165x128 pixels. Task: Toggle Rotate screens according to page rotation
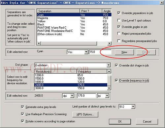22,121
